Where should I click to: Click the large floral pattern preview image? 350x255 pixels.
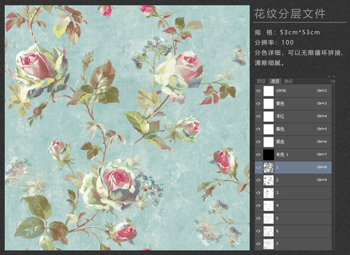coord(128,127)
